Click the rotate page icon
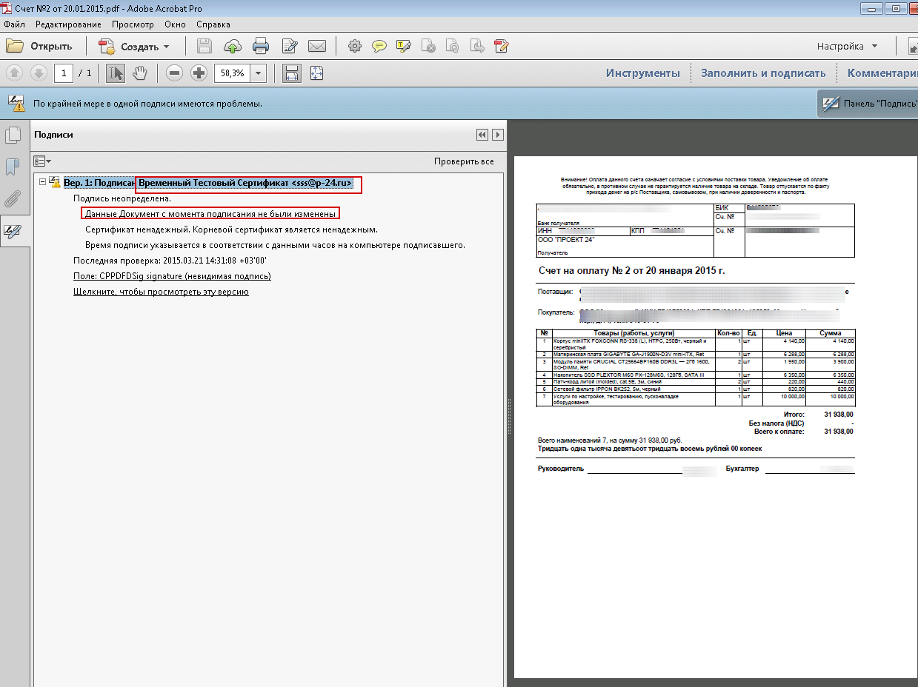918x687 pixels. pos(453,46)
